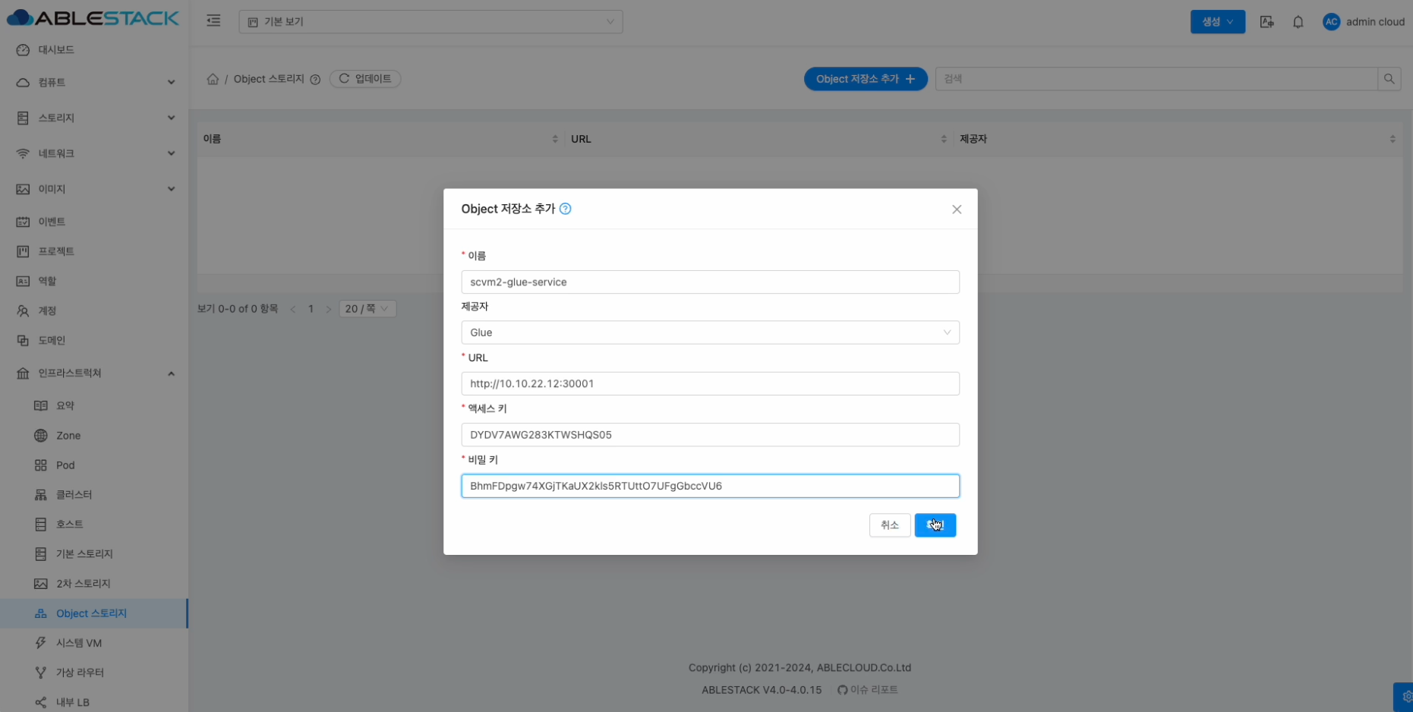
Task: Open 호스트 in the sidebar
Action: (x=94, y=524)
